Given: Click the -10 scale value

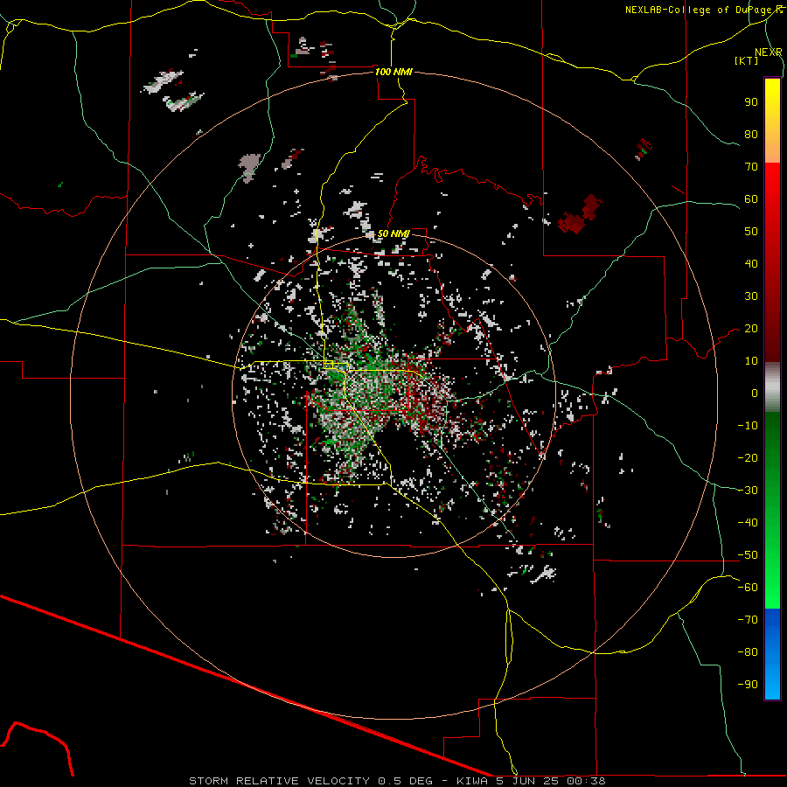Looking at the screenshot, I should point(748,426).
